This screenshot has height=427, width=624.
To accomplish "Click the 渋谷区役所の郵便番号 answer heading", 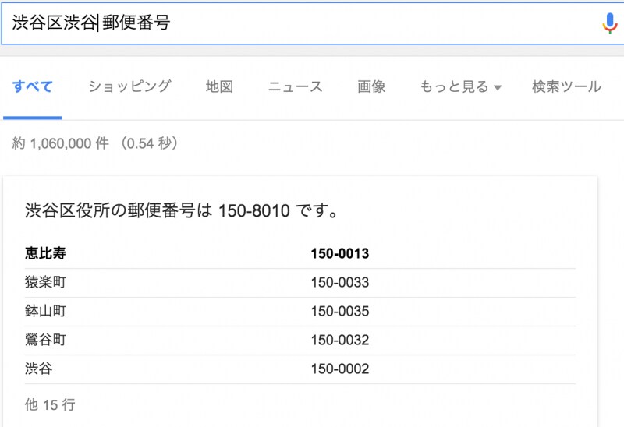I will (181, 210).
